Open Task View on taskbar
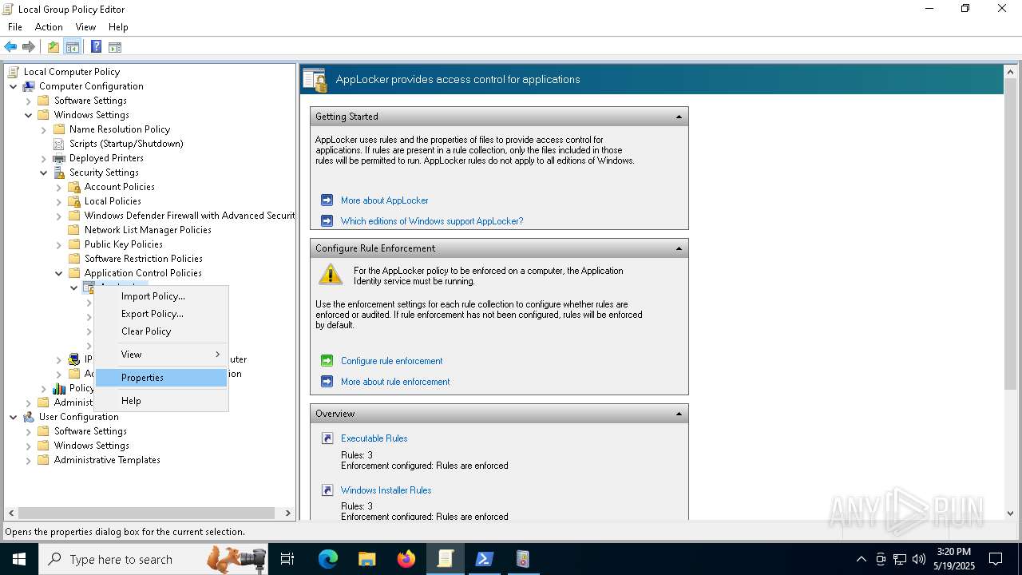 [x=287, y=559]
